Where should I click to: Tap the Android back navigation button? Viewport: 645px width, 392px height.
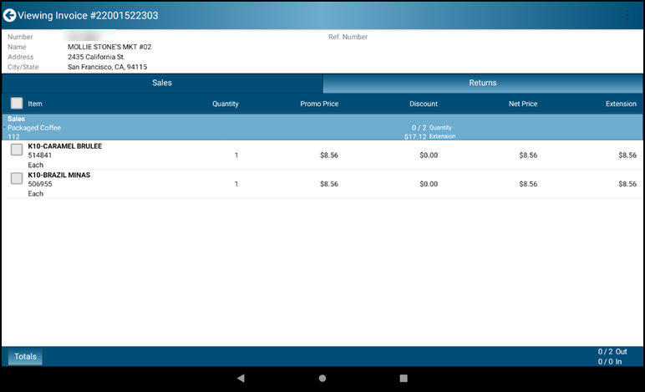click(x=241, y=378)
